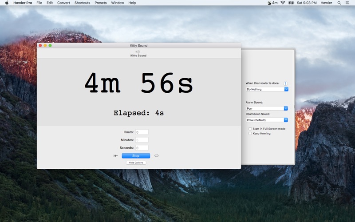
Task: Open Spotlight search icon
Action: click(339, 3)
